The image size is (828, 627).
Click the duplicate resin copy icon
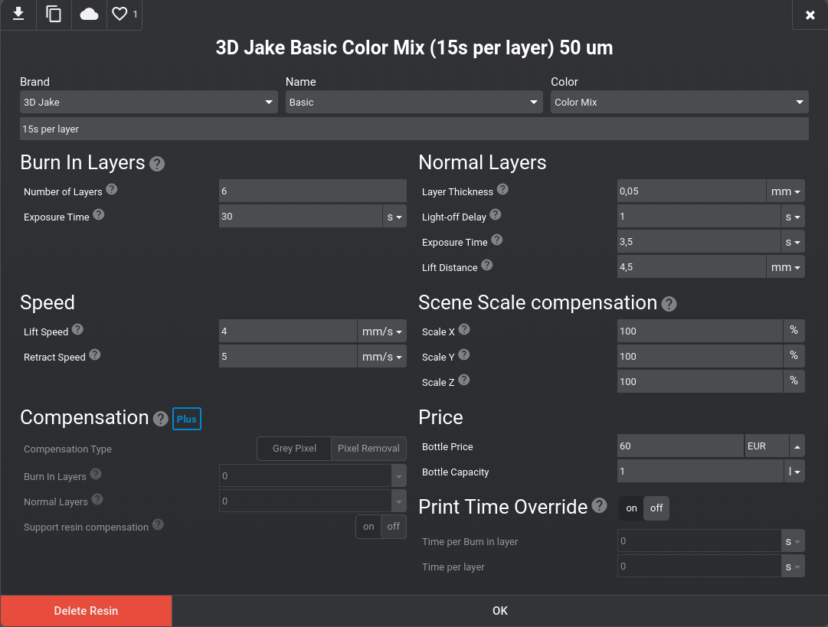click(x=54, y=15)
